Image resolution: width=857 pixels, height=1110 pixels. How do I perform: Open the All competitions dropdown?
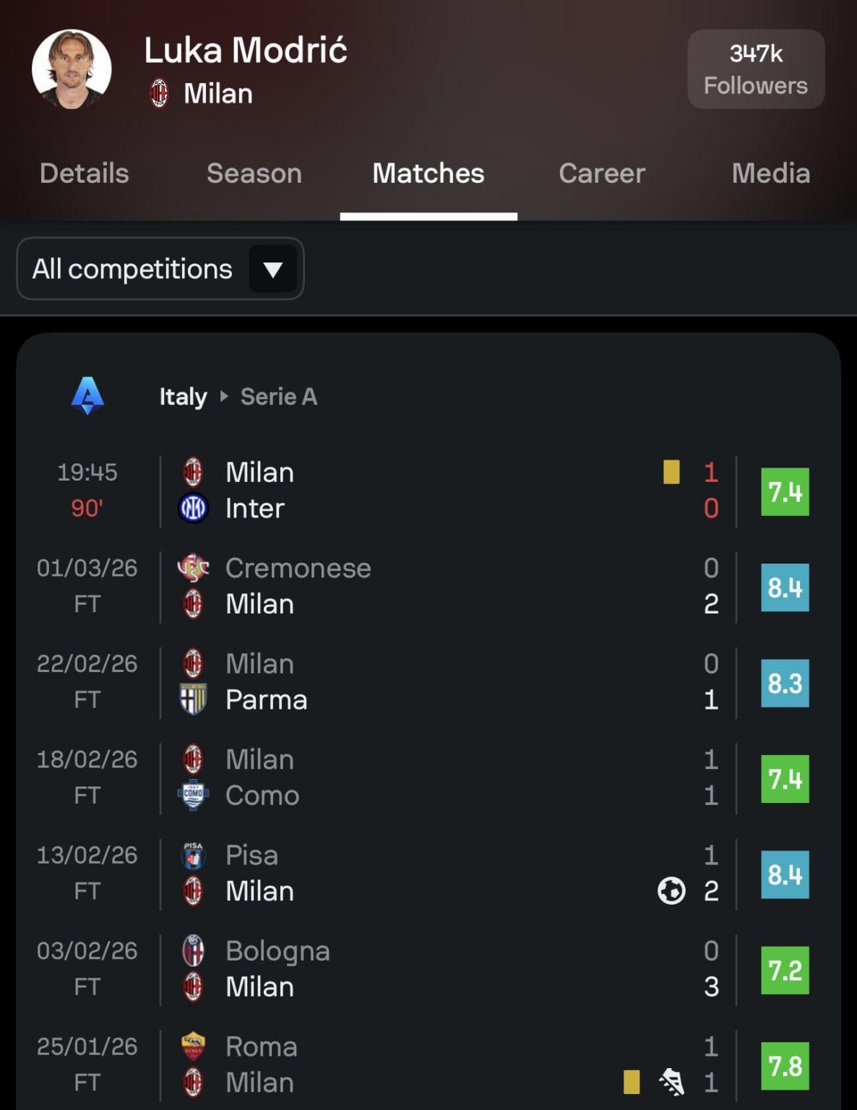pos(132,269)
